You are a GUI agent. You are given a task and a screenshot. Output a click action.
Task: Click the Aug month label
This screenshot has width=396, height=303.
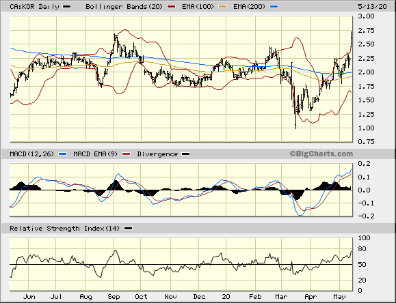[85, 297]
